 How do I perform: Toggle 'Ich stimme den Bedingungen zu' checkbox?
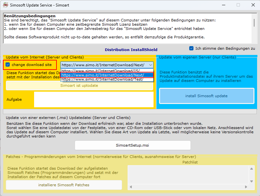click(192, 48)
